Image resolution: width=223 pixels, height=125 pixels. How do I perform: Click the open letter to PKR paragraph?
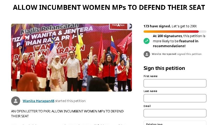coord(67,114)
